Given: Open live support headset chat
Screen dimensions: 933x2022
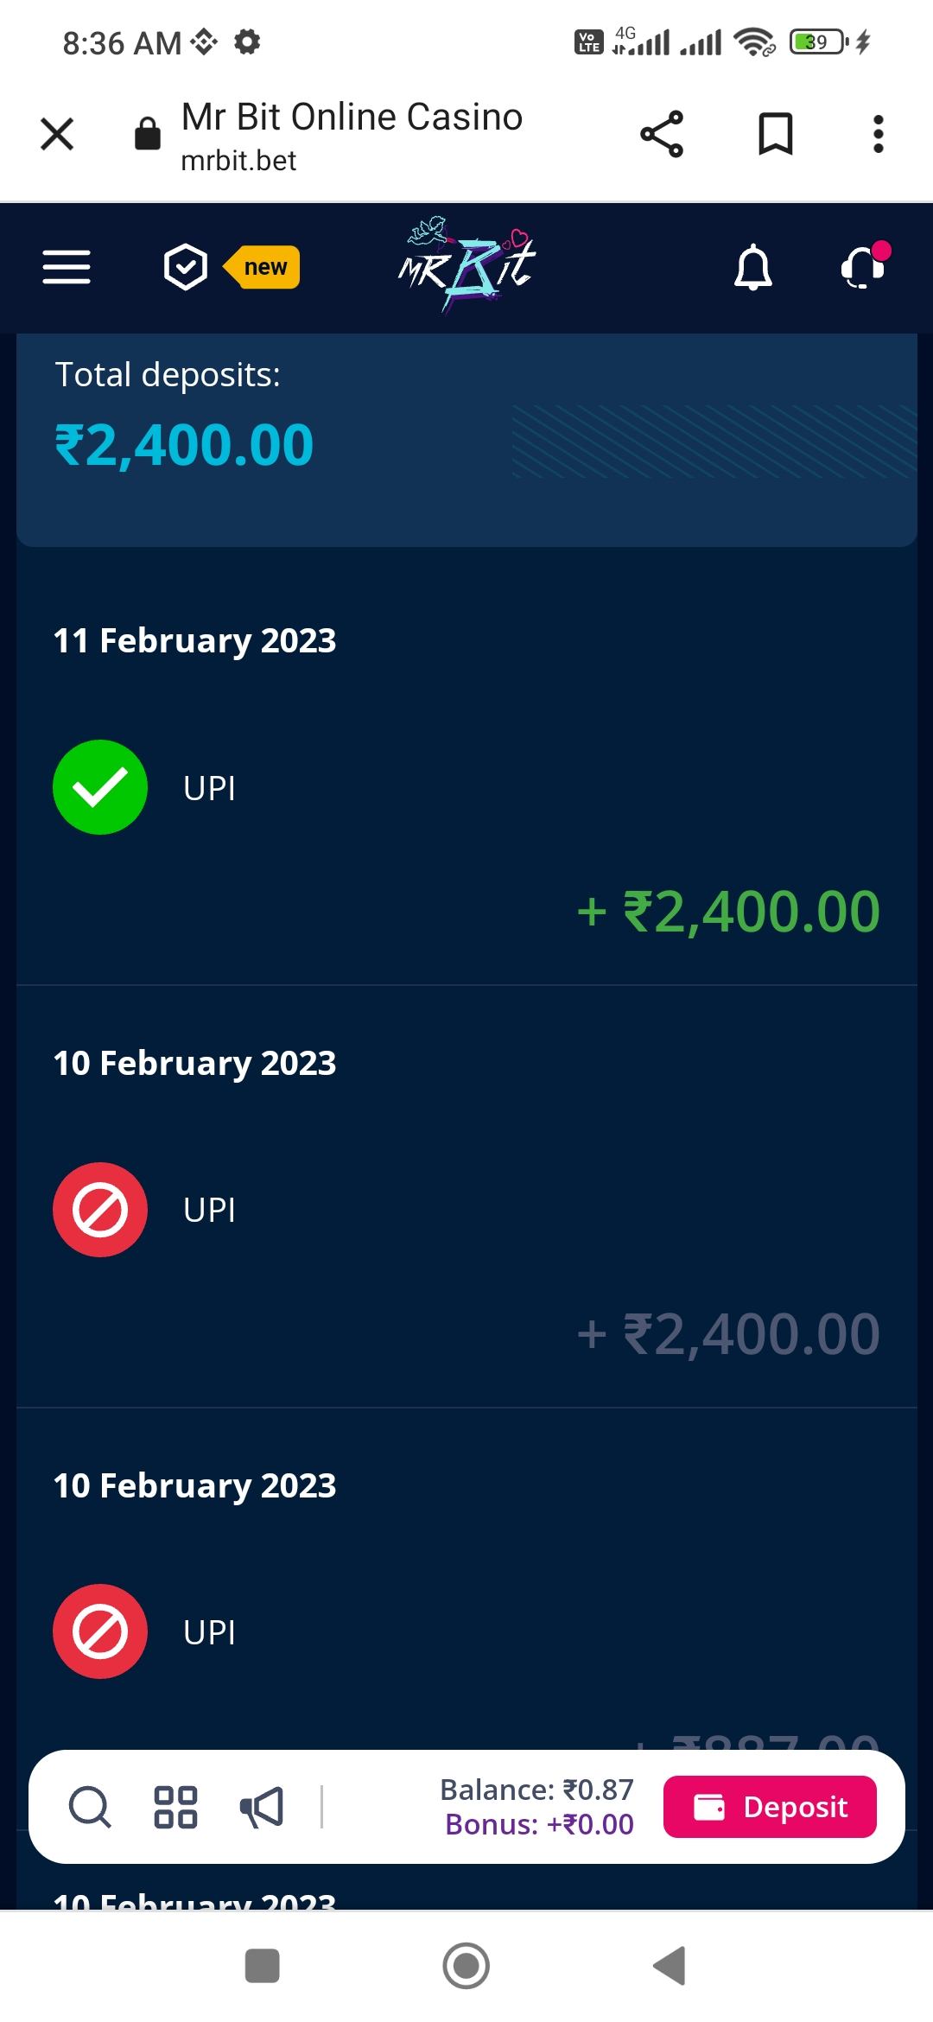Looking at the screenshot, I should point(863,267).
